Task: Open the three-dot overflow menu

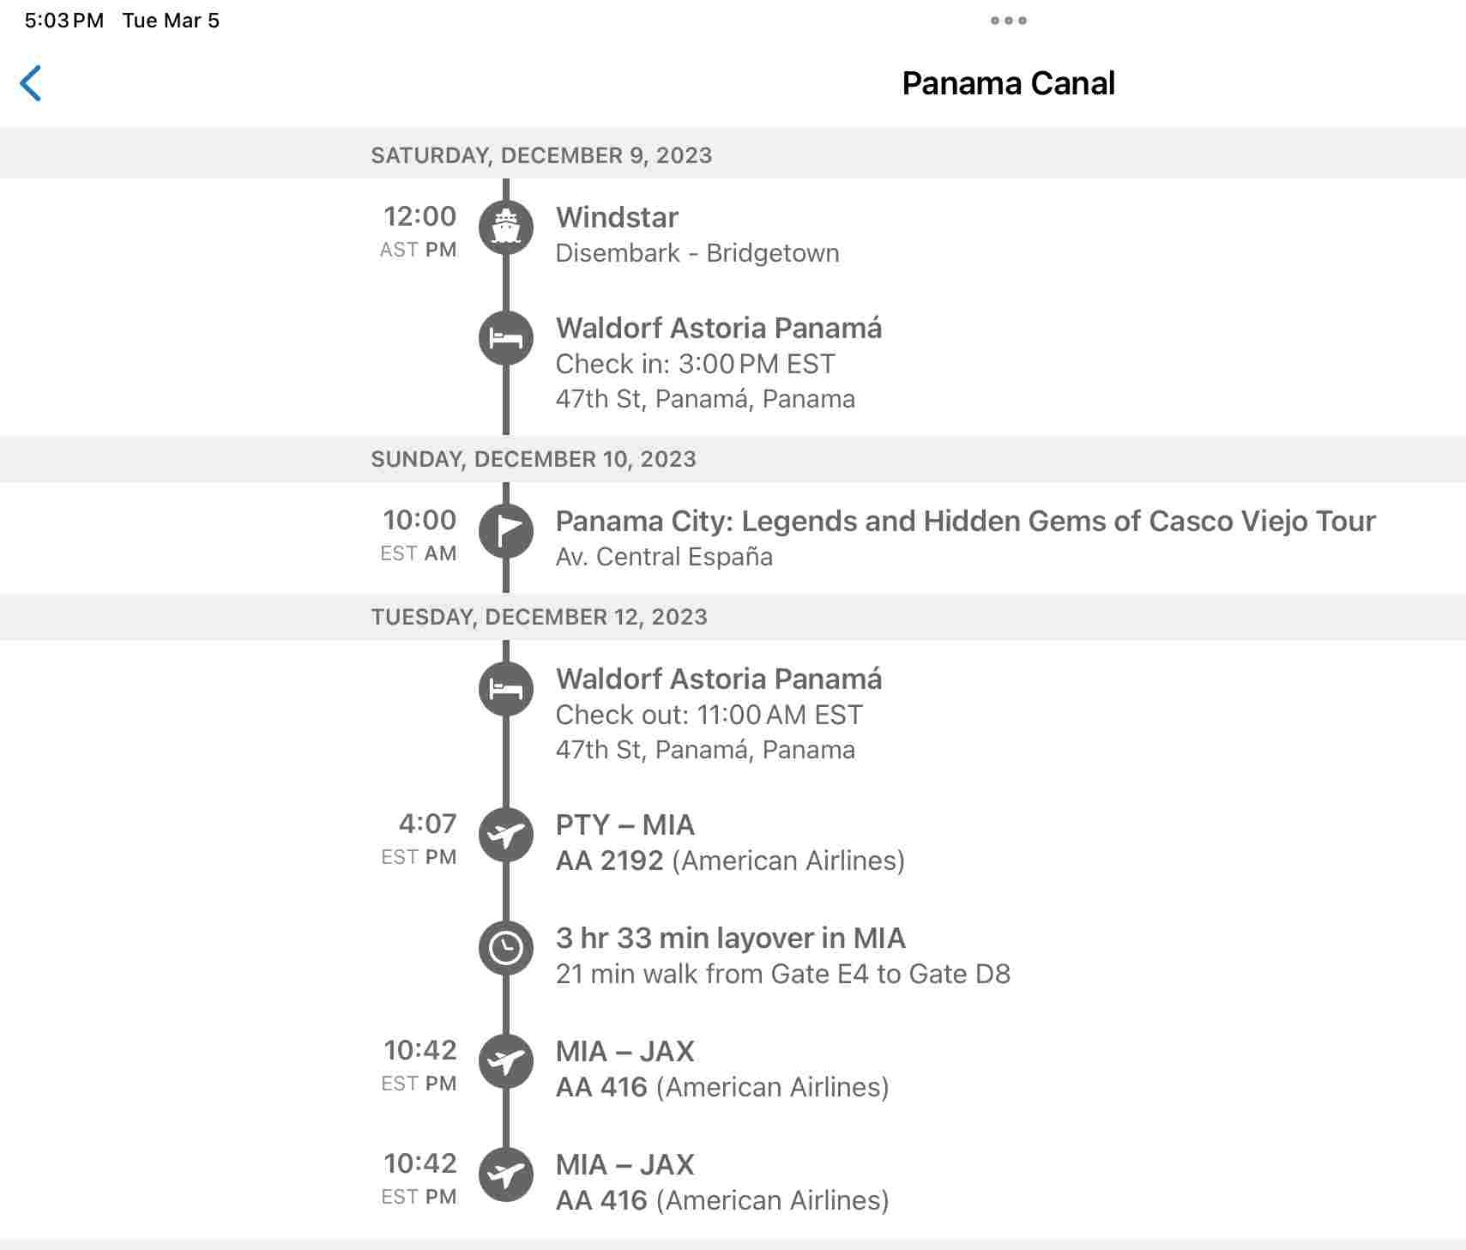Action: [x=1009, y=21]
